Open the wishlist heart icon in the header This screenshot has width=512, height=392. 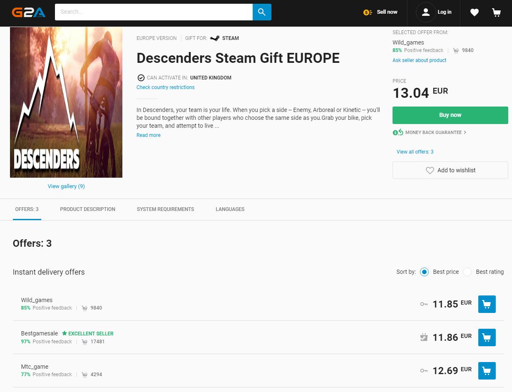pos(474,12)
